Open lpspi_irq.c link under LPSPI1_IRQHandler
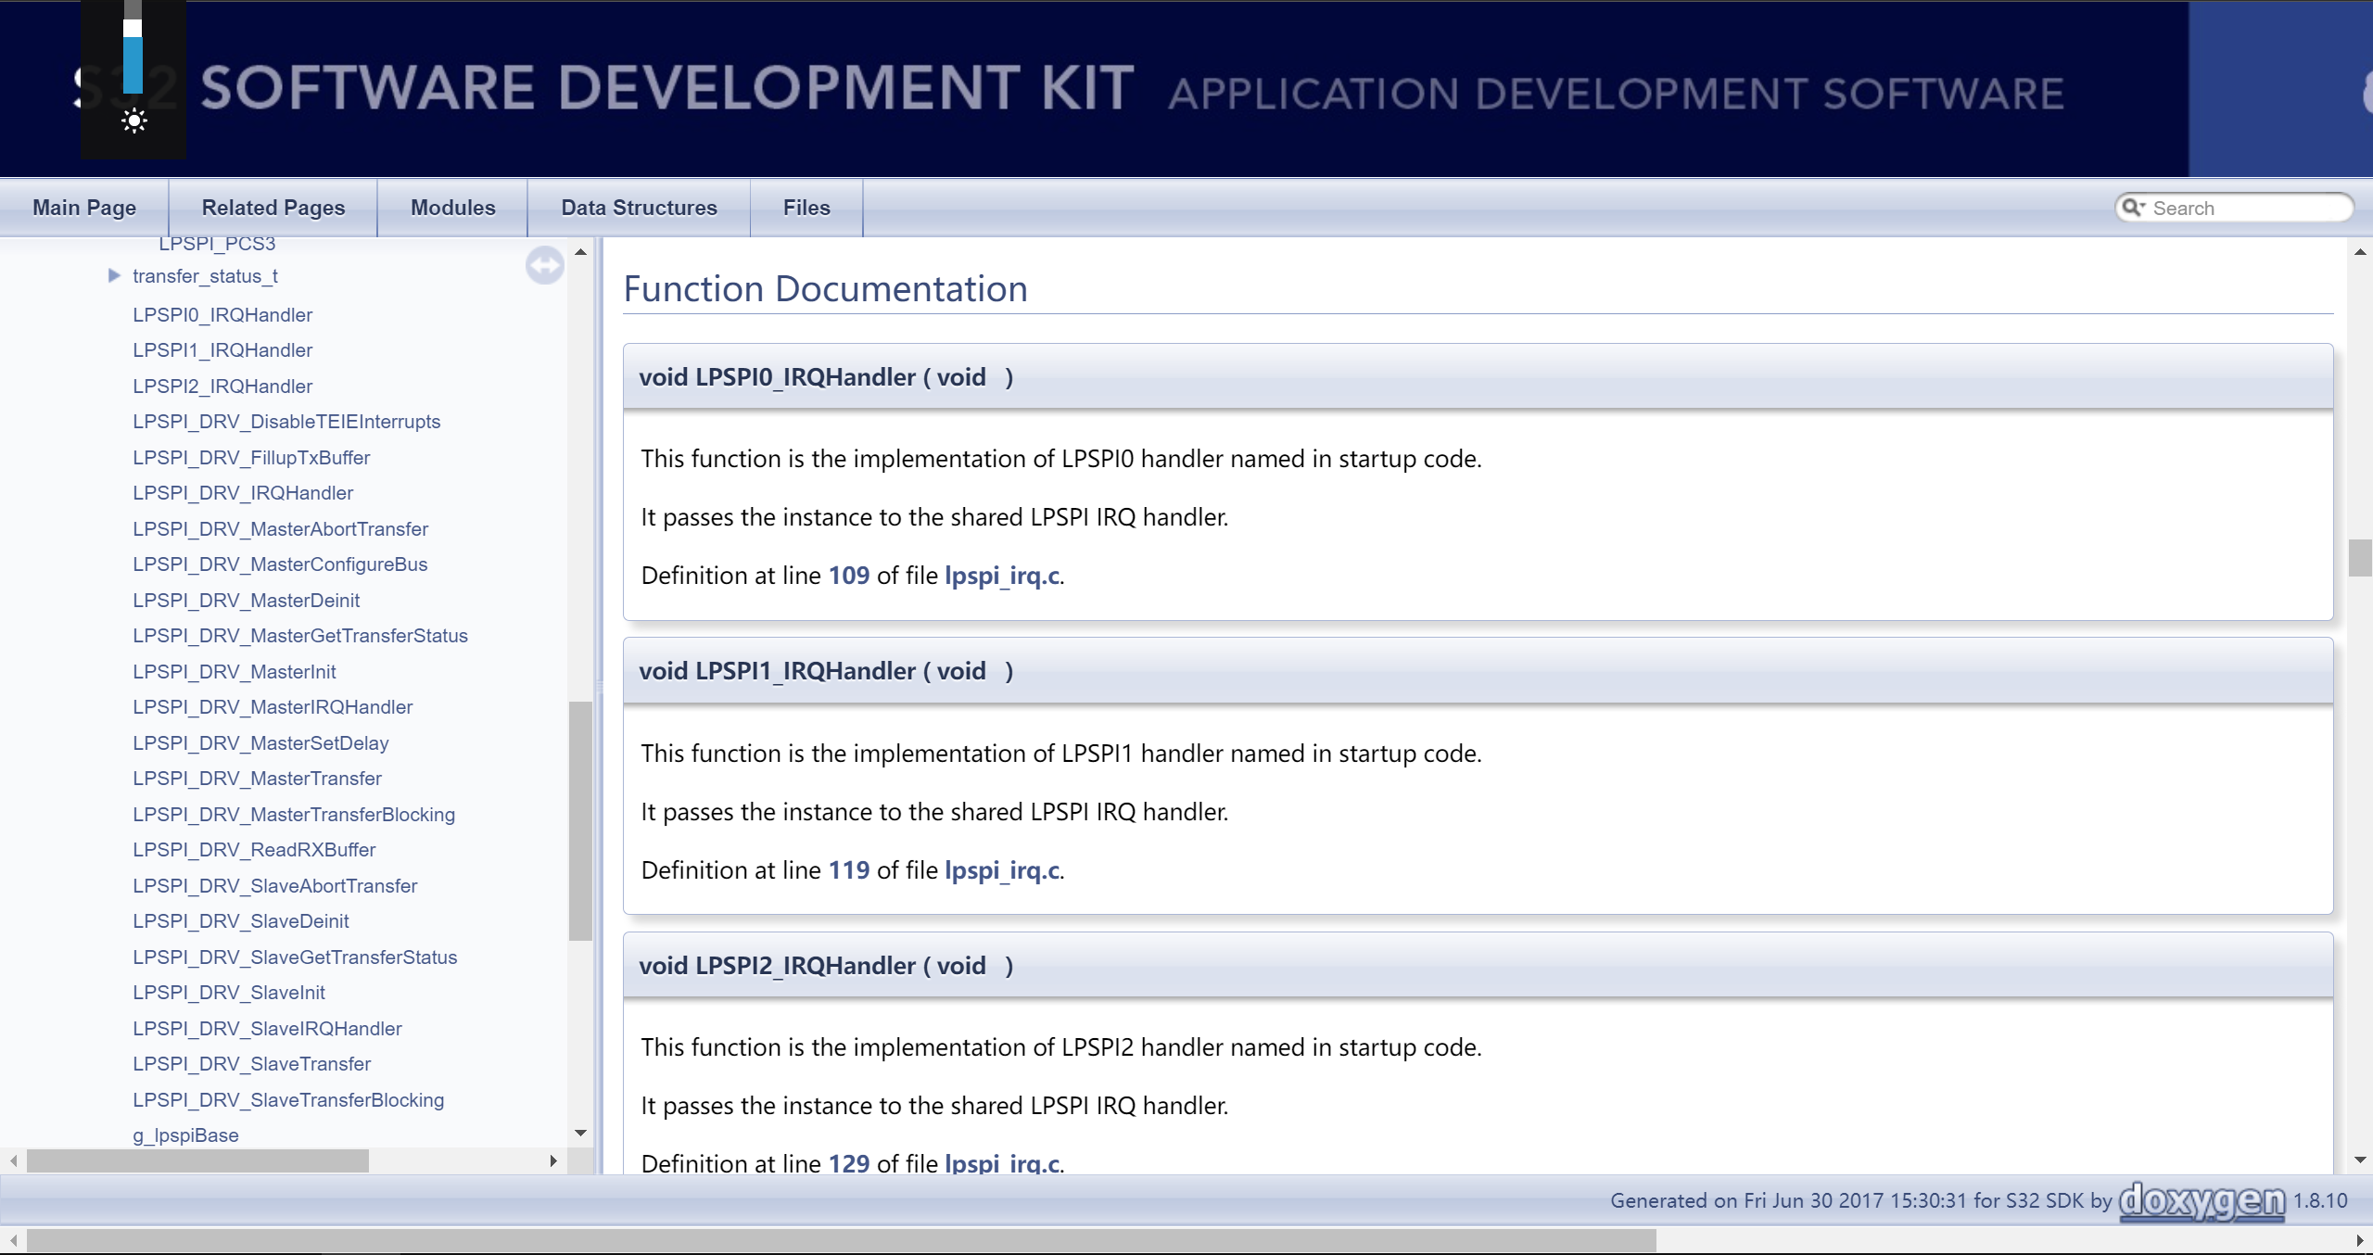The height and width of the screenshot is (1255, 2373). point(1001,870)
